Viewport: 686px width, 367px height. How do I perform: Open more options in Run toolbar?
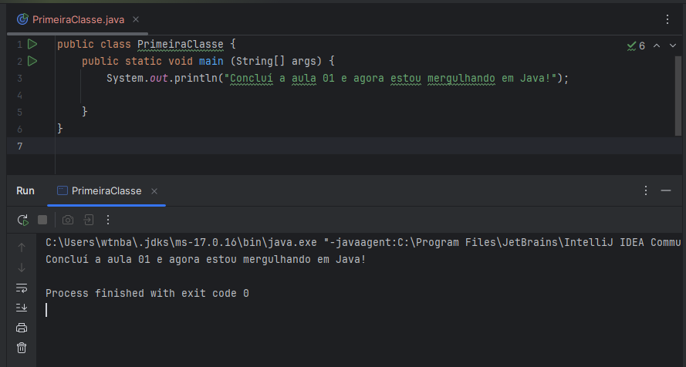pos(108,220)
